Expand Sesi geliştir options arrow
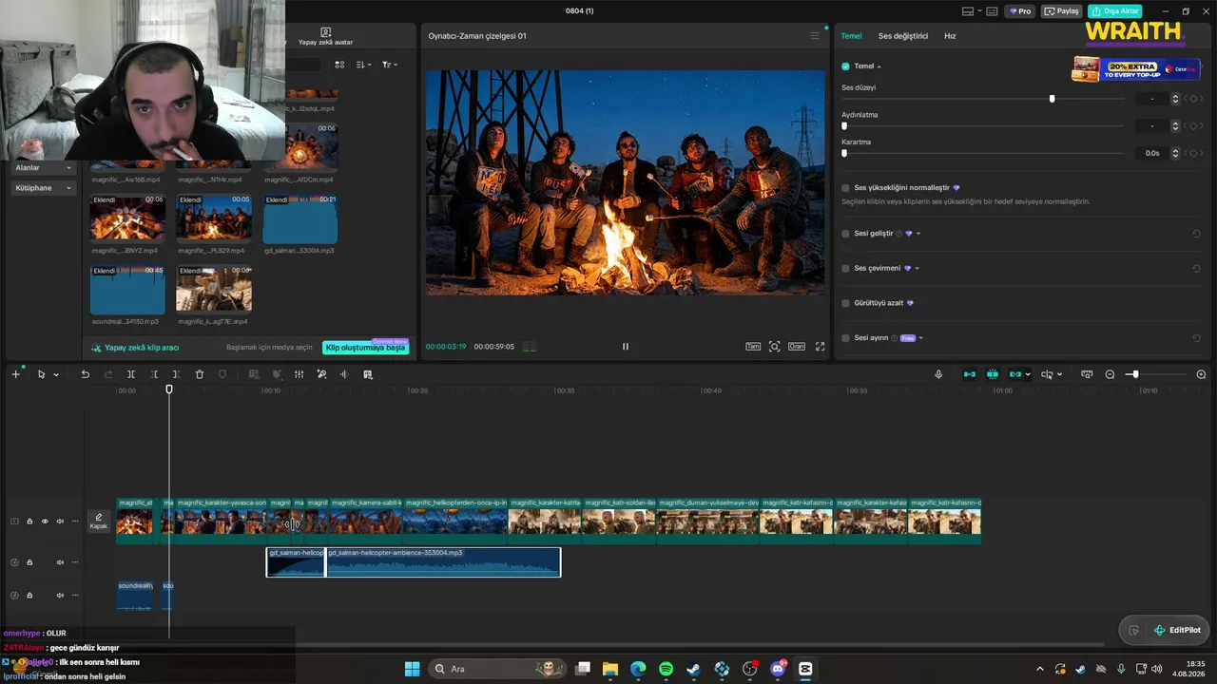Viewport: 1217px width, 684px height. (x=918, y=234)
